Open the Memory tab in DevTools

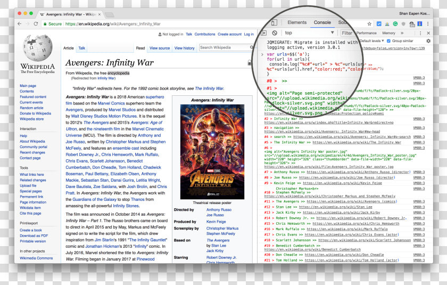click(x=388, y=33)
